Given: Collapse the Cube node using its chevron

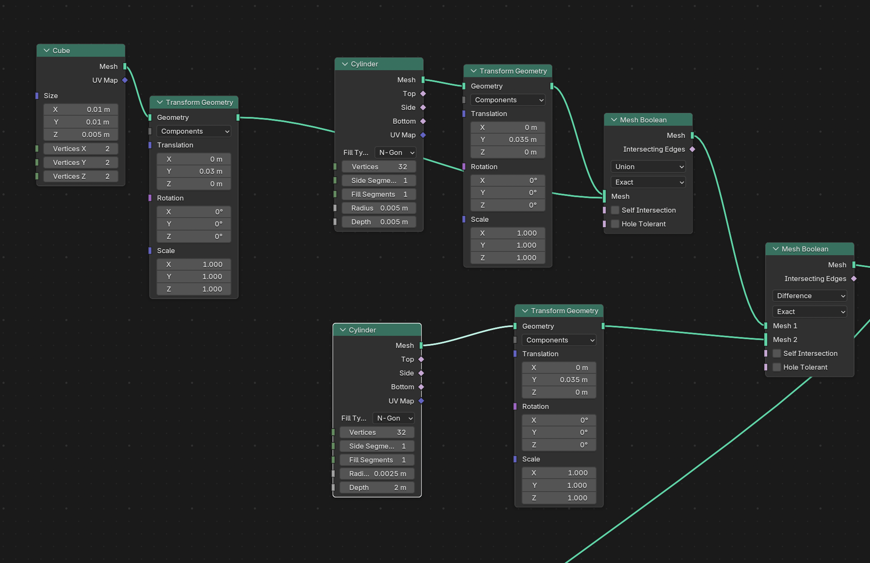Looking at the screenshot, I should coord(46,51).
